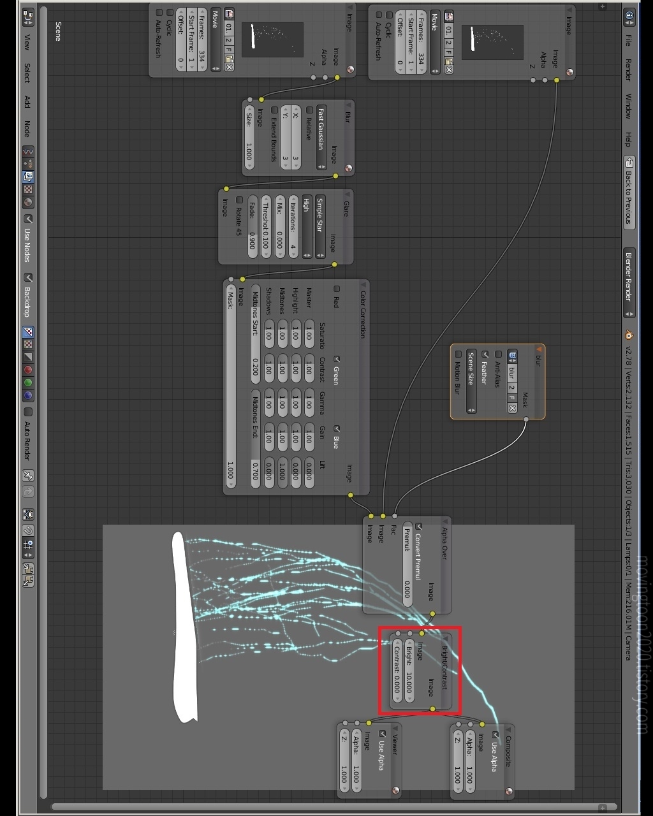Open the Help menu
653x816 pixels.
click(629, 139)
